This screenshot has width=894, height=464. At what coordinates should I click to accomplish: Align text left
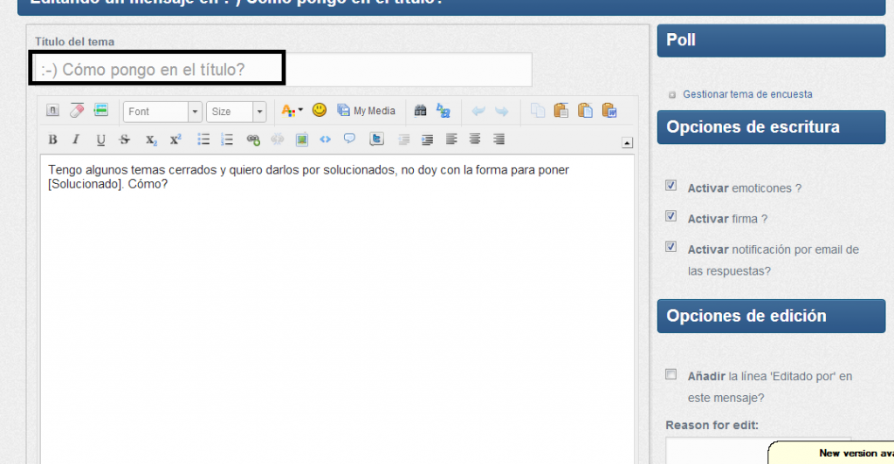[451, 140]
